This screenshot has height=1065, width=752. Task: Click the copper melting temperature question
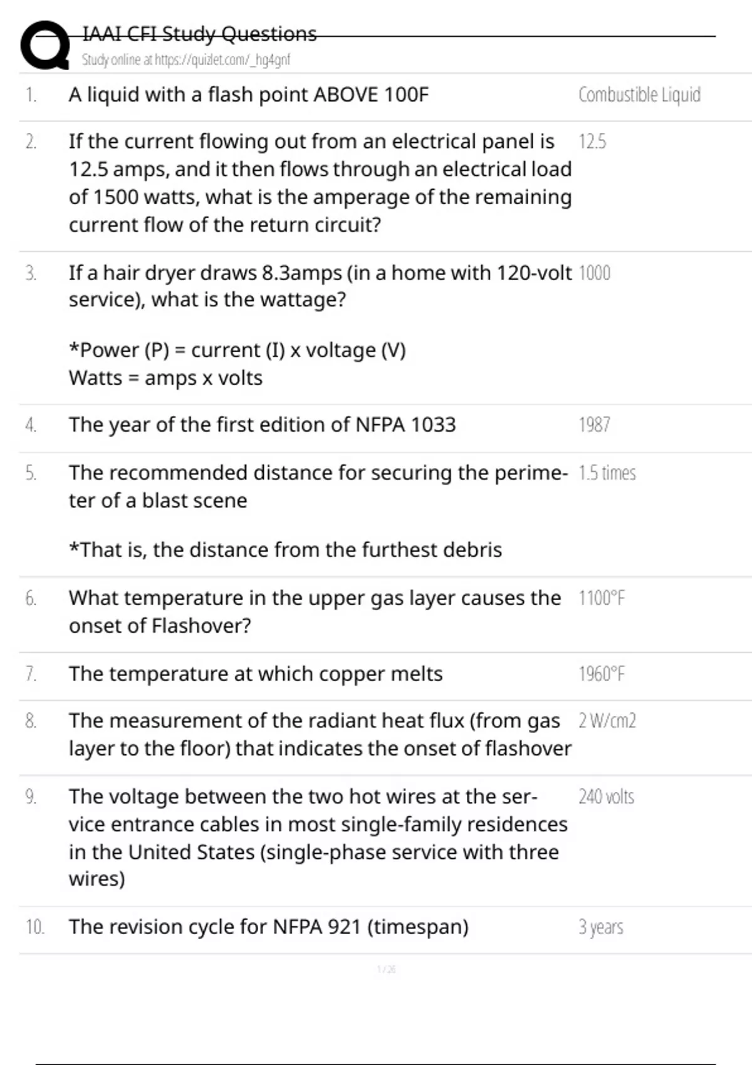click(256, 674)
